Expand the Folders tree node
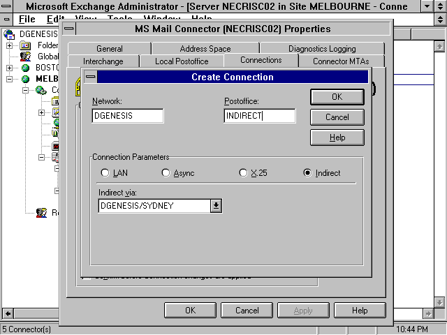Image resolution: width=447 pixels, height=335 pixels. [9, 45]
